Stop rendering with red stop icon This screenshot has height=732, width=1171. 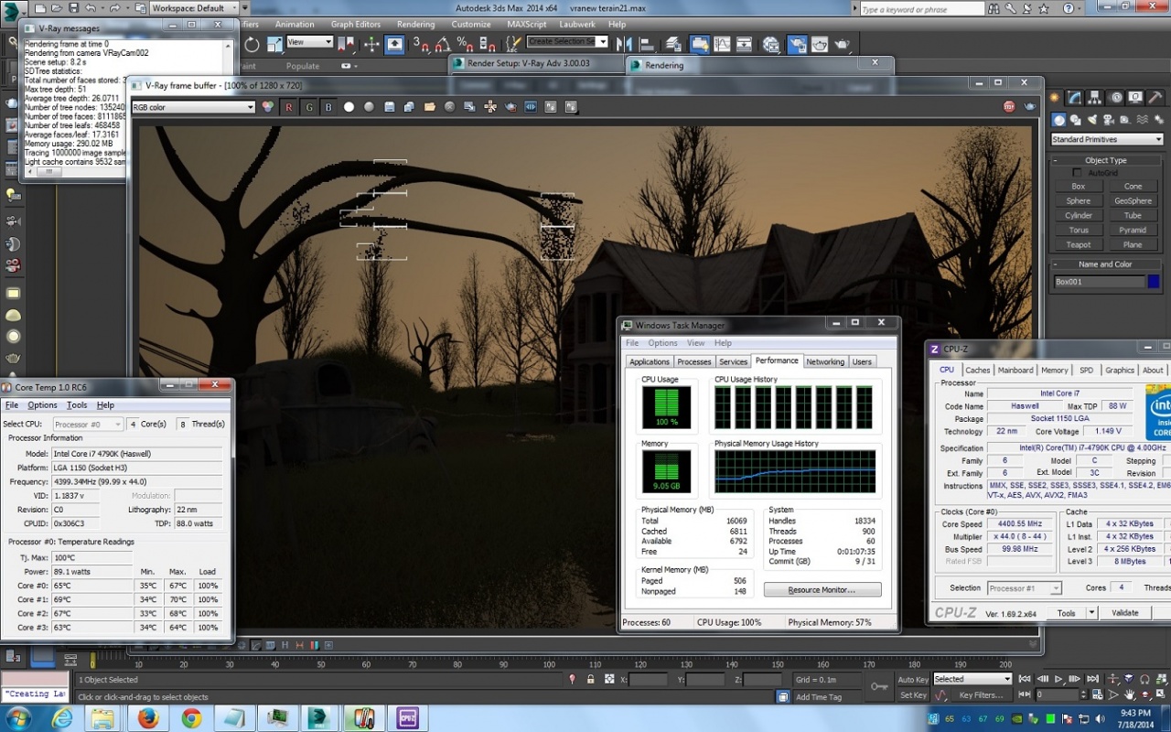point(1009,107)
